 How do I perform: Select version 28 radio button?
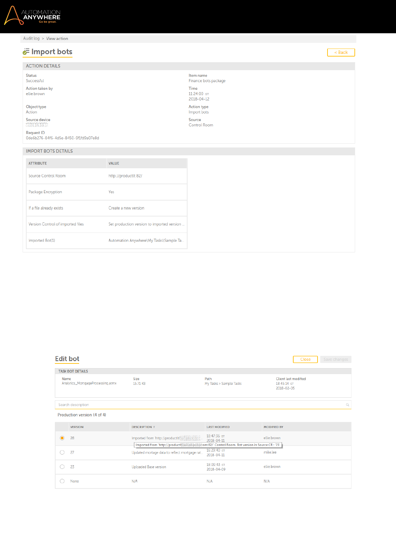point(62,438)
